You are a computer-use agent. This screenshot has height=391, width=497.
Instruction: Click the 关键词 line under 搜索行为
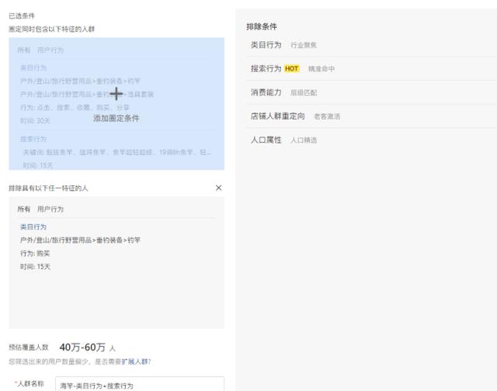coord(116,152)
